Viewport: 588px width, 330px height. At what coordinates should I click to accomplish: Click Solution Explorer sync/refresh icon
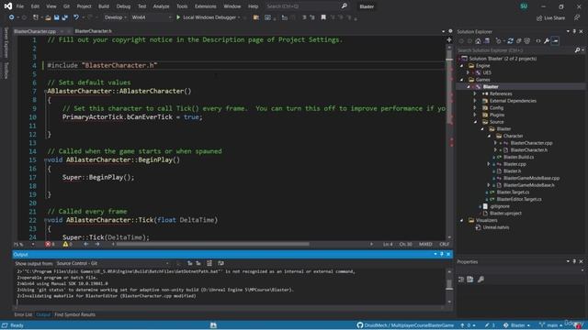511,40
